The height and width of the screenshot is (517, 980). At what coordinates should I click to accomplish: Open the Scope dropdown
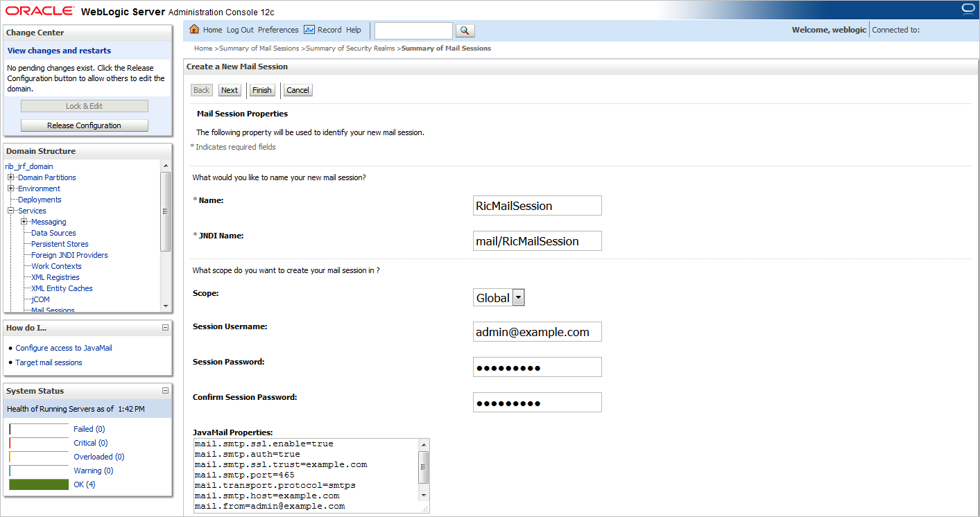pos(517,297)
